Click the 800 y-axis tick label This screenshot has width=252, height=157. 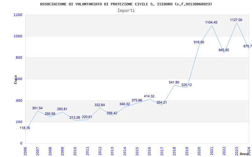point(19,57)
